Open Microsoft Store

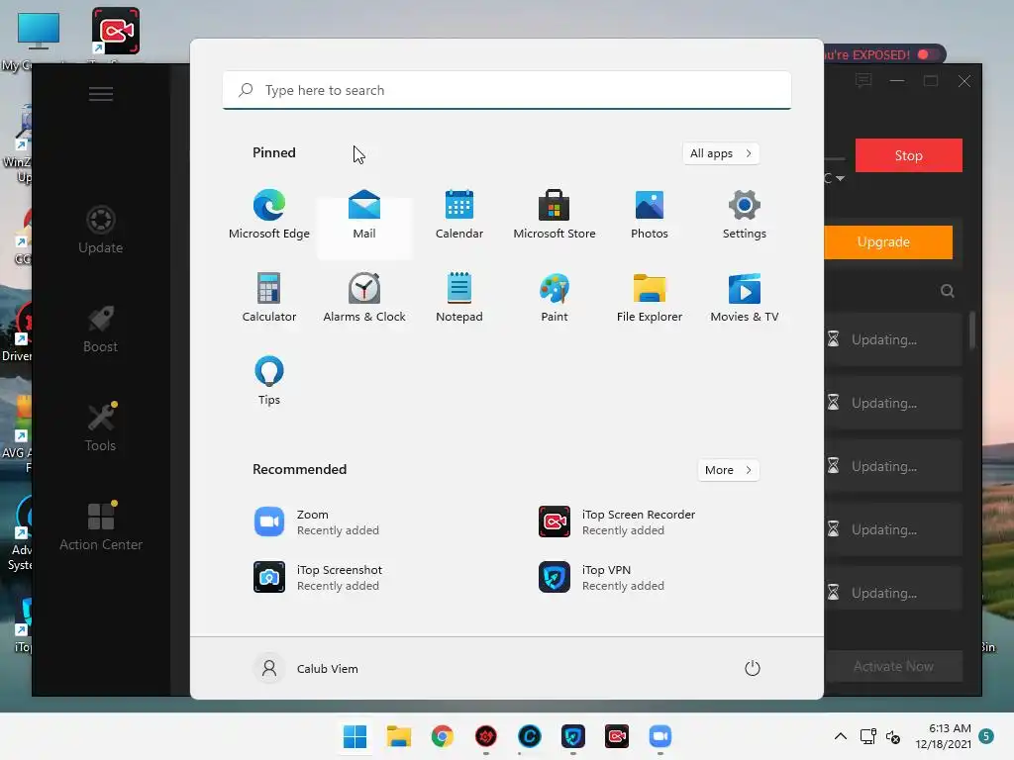555,215
